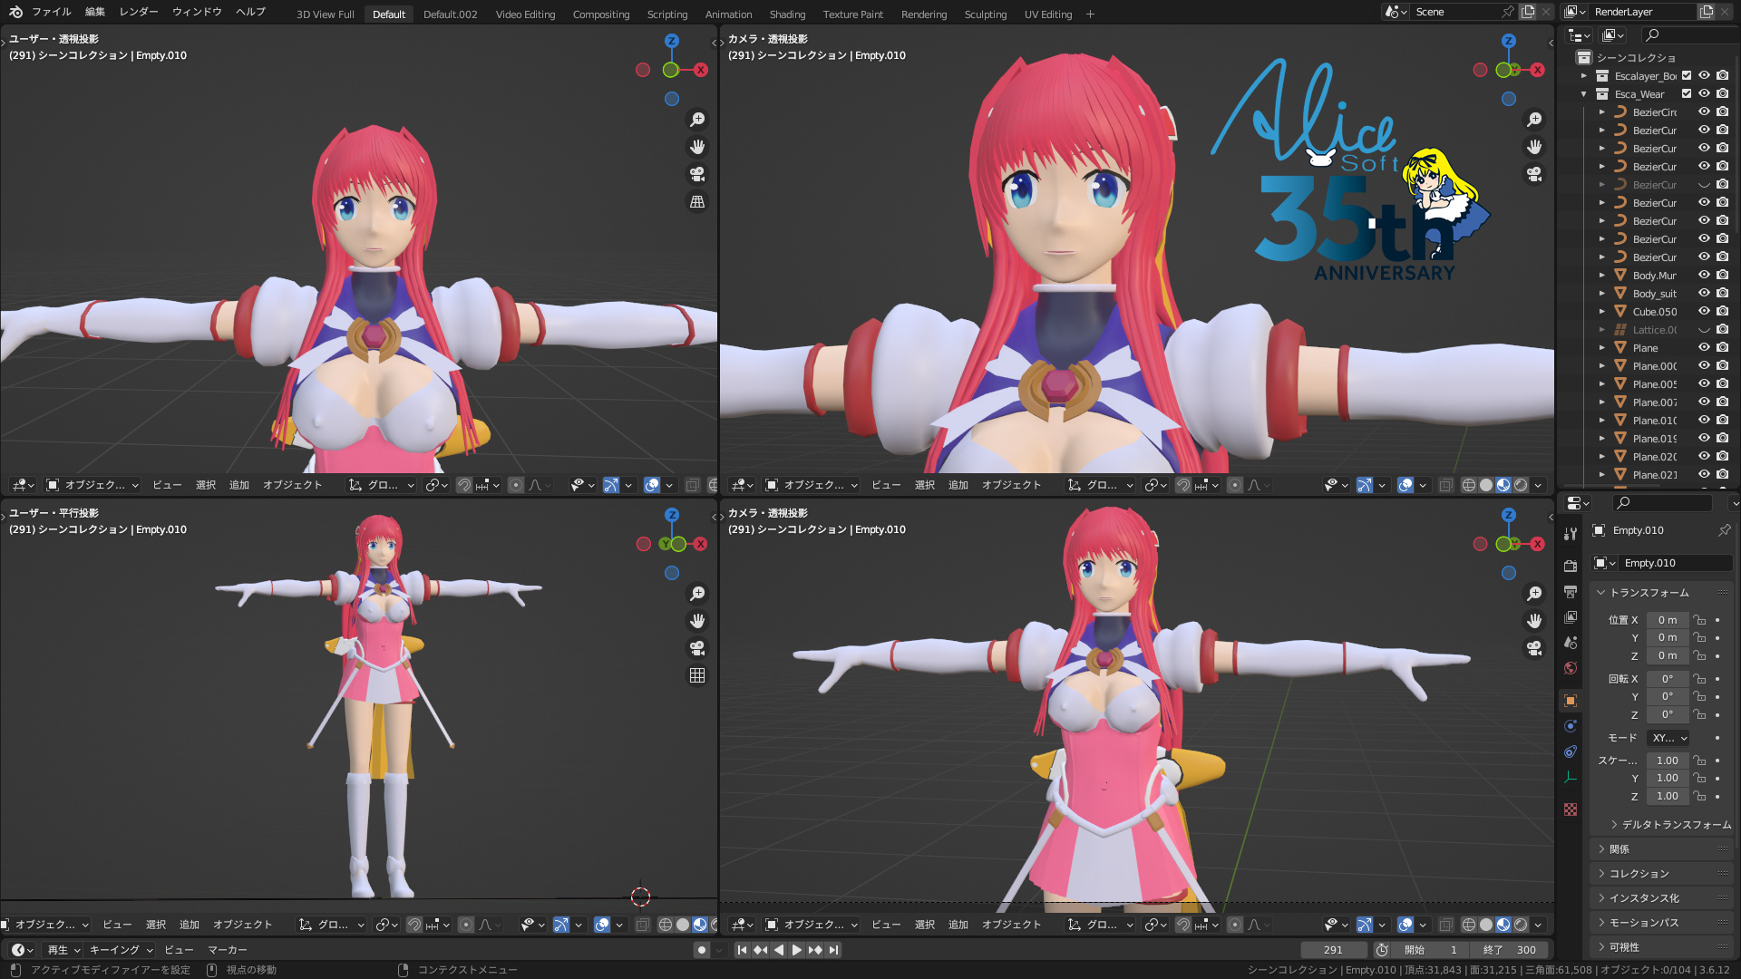The width and height of the screenshot is (1741, 979).
Task: Play animation forward in timeline
Action: pos(797,950)
